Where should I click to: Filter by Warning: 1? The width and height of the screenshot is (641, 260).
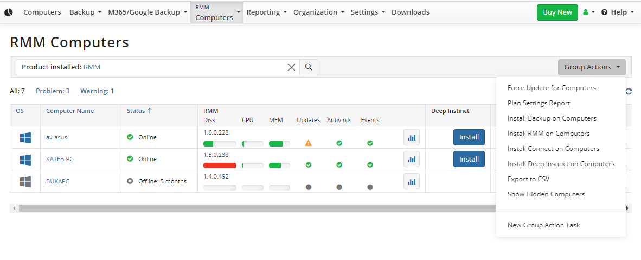[x=97, y=91]
